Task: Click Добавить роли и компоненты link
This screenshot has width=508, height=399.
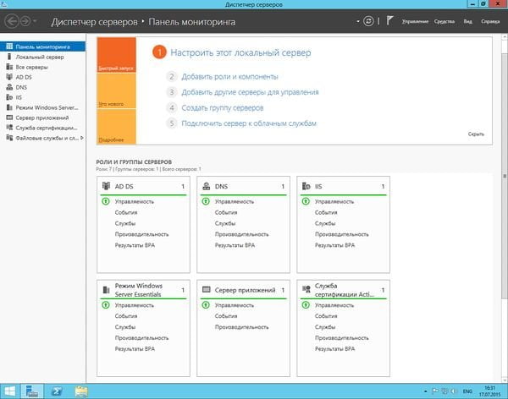Action: click(229, 77)
